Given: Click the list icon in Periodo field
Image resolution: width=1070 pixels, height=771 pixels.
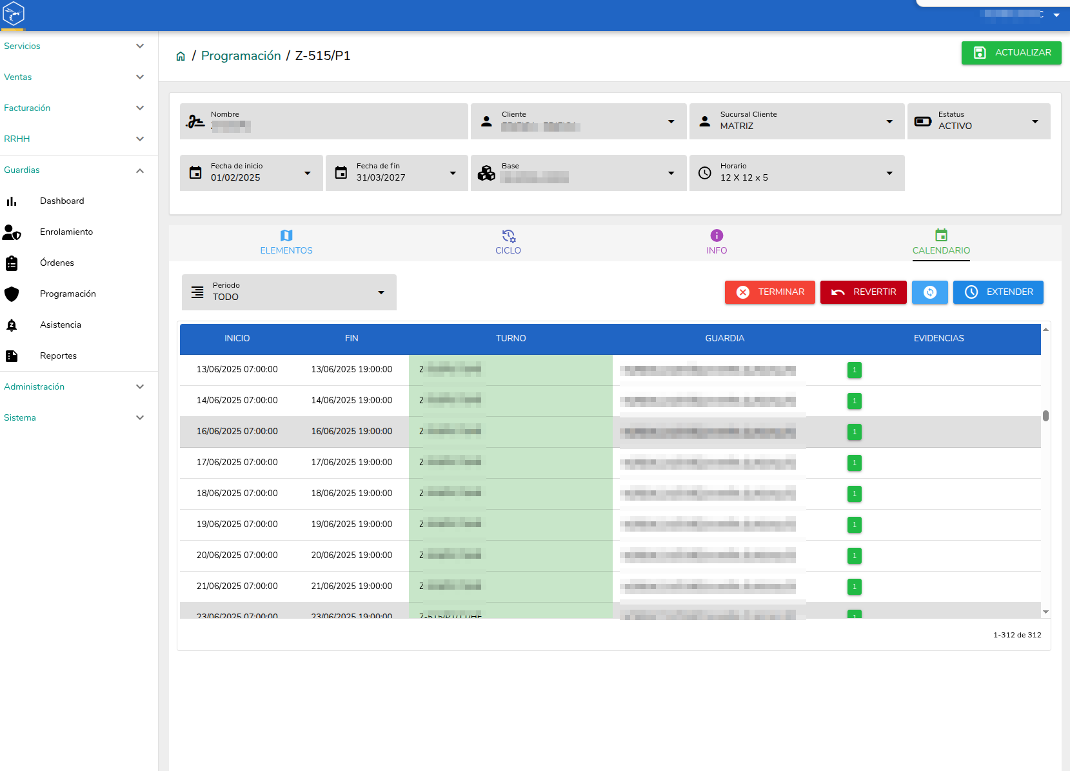Looking at the screenshot, I should click(x=197, y=292).
